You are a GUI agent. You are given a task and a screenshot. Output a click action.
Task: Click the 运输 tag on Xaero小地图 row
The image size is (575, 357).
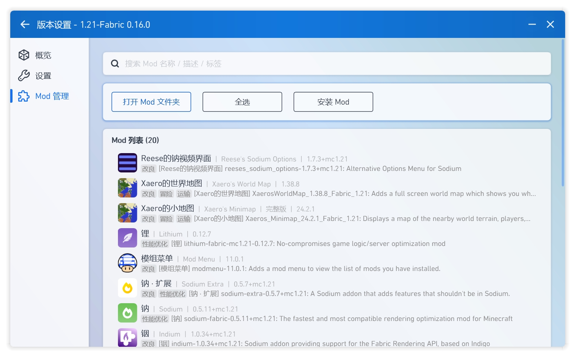184,219
